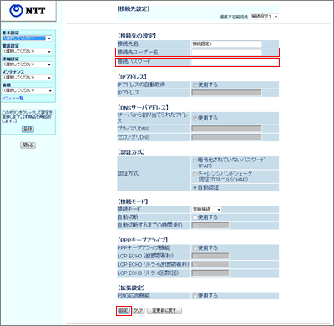Image resolution: width=334 pixels, height=326 pixels.
Task: Open the 詳細設定 dropdown
Action: (x=28, y=64)
